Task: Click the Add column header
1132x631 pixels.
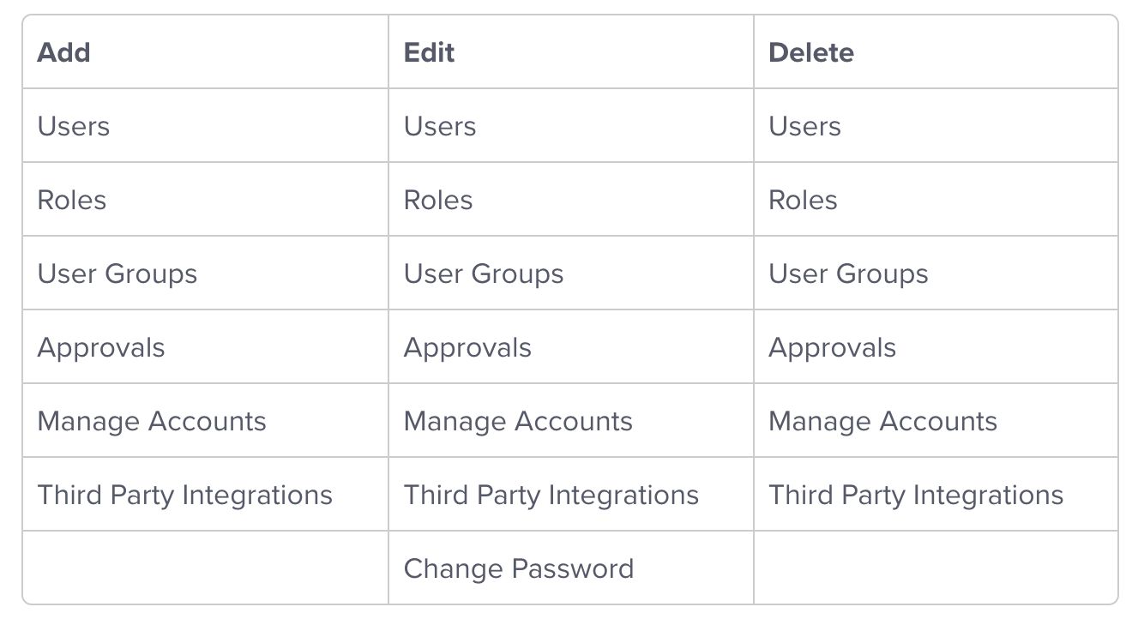Action: coord(63,52)
